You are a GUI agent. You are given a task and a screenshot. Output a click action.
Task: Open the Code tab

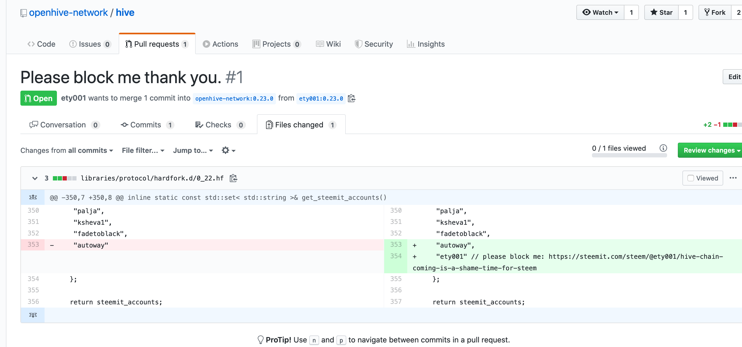coord(41,44)
